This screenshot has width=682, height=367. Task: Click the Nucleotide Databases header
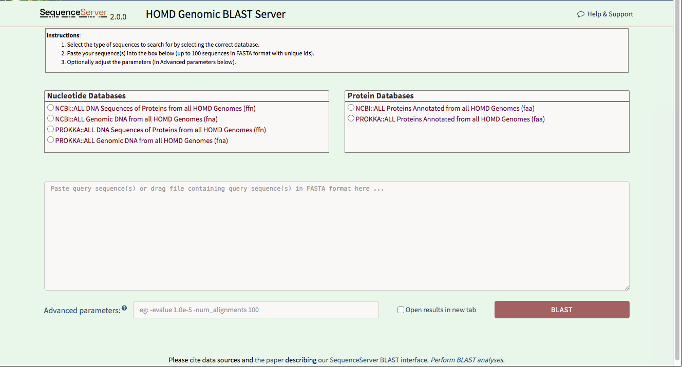86,96
